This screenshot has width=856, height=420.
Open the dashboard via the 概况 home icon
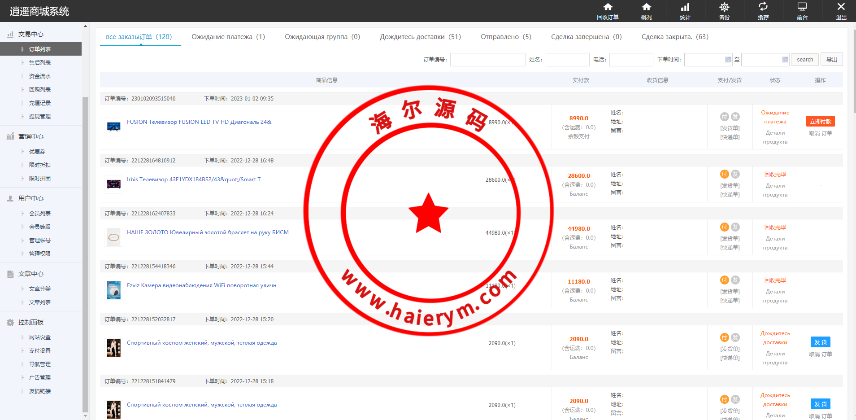[x=646, y=10]
